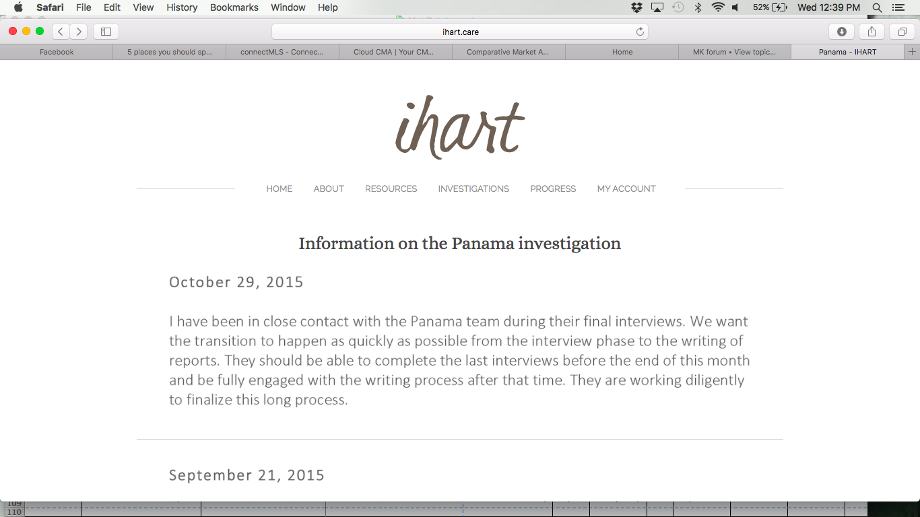Open the Bluetooth menu

(697, 7)
